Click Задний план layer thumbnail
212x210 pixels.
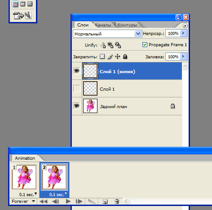pos(90,106)
